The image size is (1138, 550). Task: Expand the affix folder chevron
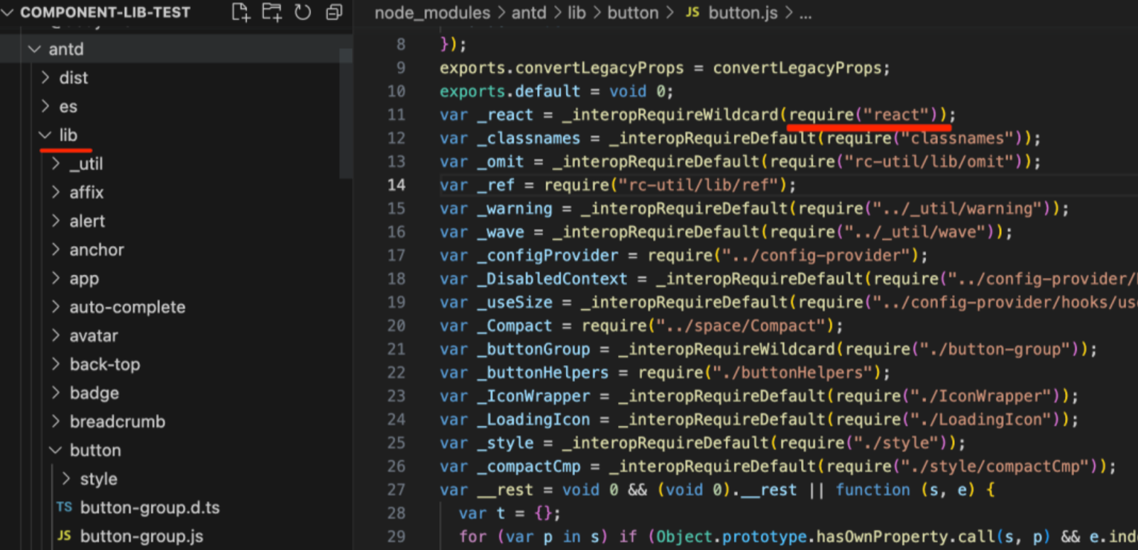click(x=56, y=192)
